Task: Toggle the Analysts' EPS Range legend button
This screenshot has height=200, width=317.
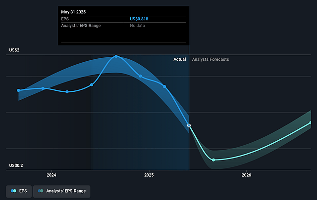Action: tap(61, 191)
